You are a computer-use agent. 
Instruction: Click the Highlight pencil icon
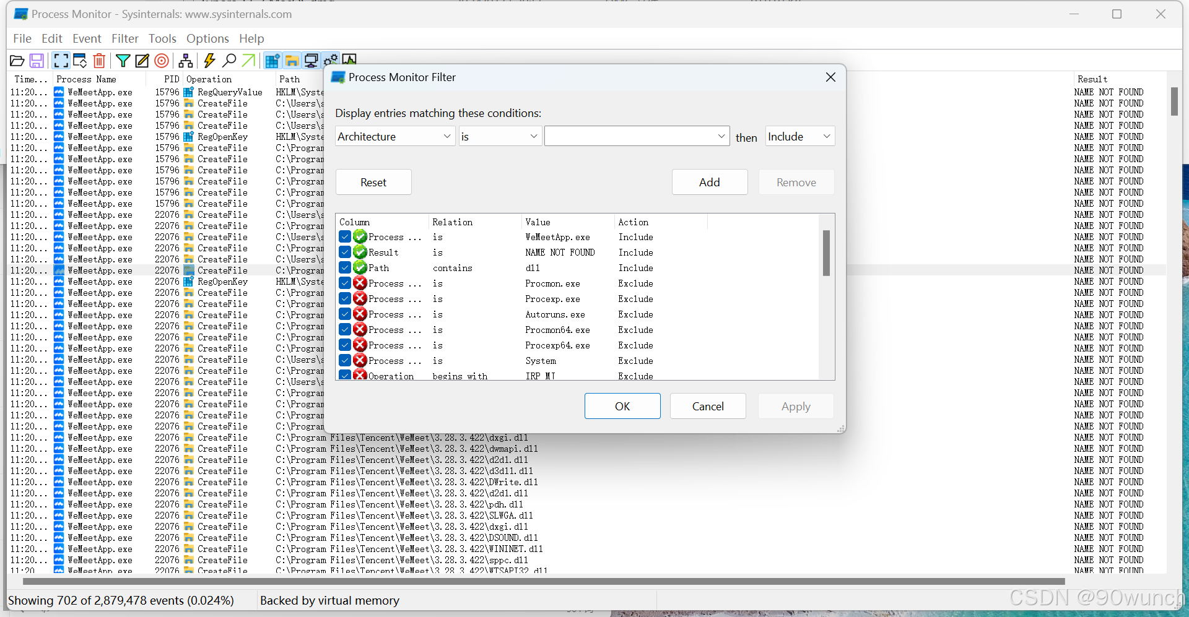(x=142, y=61)
